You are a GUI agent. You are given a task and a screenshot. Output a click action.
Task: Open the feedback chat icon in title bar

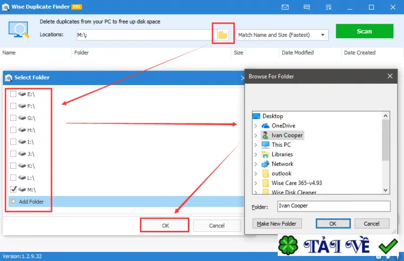pos(307,7)
